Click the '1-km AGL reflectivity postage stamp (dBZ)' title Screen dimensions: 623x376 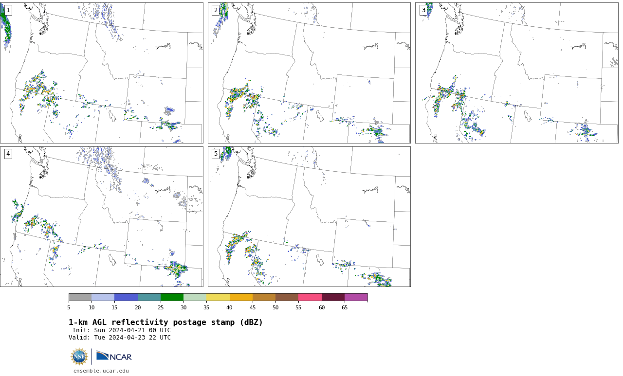coord(165,322)
